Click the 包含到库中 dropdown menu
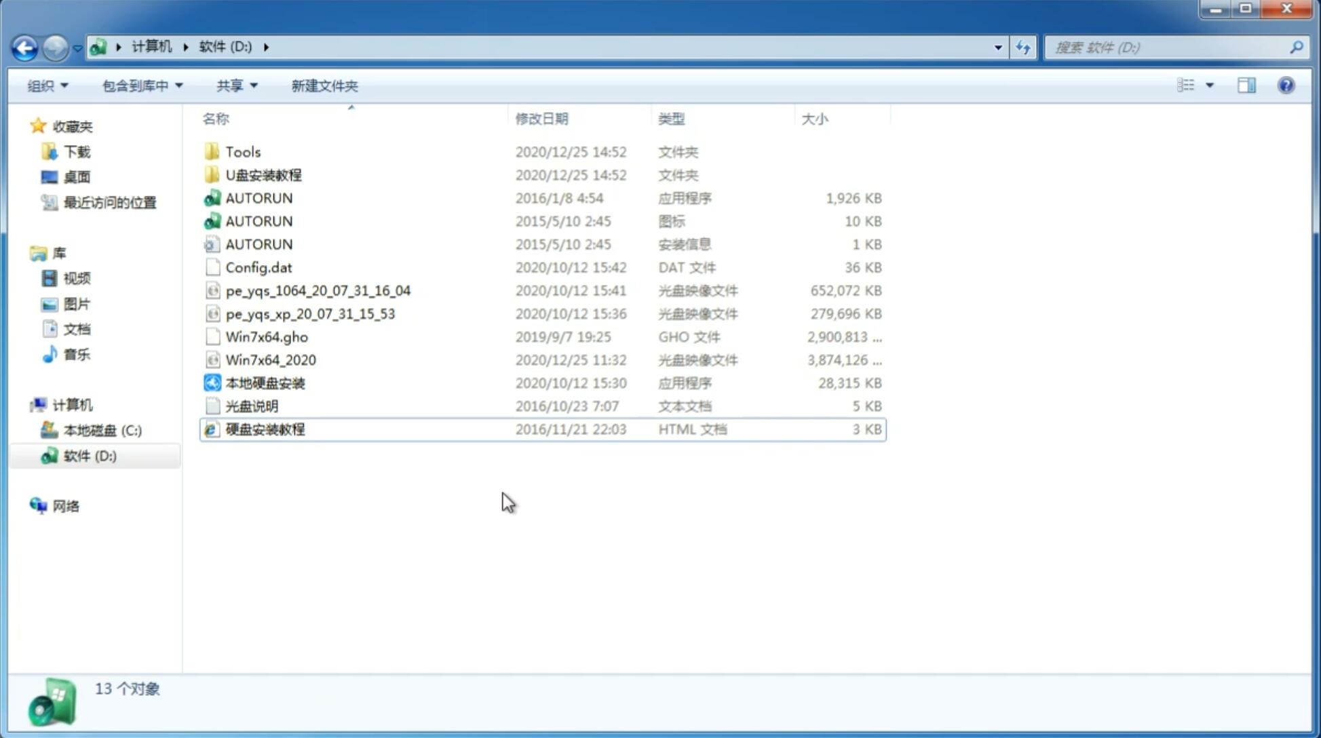 tap(140, 85)
